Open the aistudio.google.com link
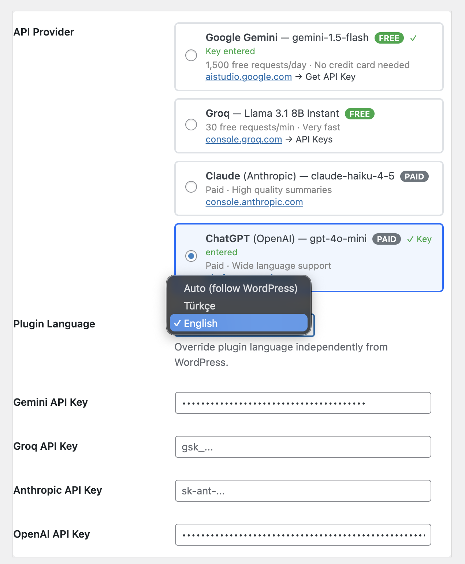The height and width of the screenshot is (564, 465). tap(249, 77)
